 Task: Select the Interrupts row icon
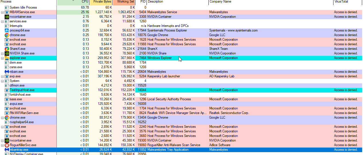point(7,26)
